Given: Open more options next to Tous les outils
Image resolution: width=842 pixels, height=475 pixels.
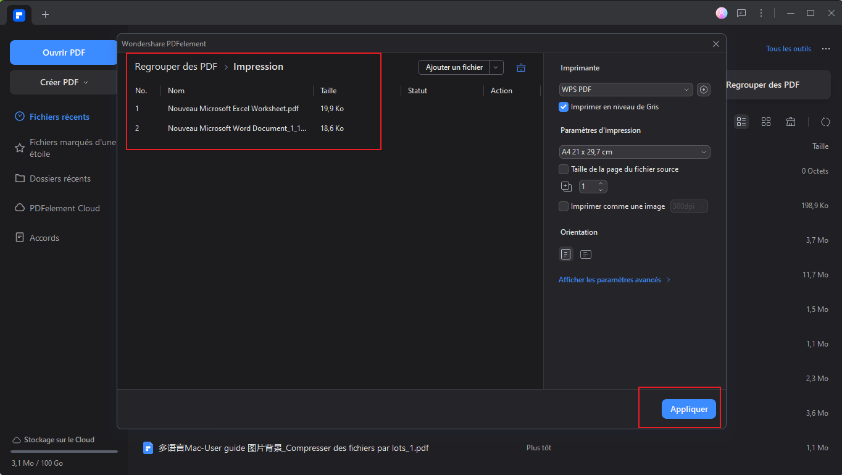Looking at the screenshot, I should pos(826,49).
